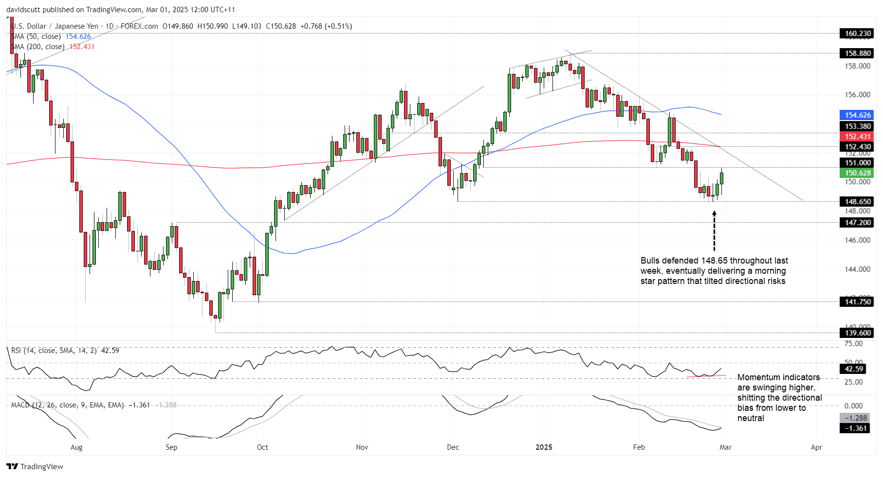Click the blue 154.626 SMA 50 price tag
The height and width of the screenshot is (477, 883).
[x=857, y=115]
